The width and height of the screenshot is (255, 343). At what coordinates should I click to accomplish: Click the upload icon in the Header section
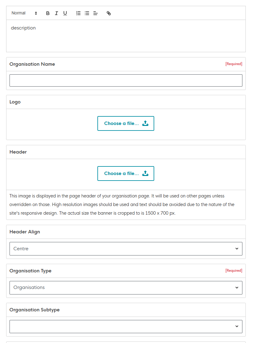145,173
